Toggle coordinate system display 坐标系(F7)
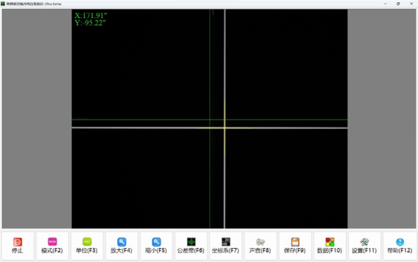The width and height of the screenshot is (418, 262). [x=225, y=246]
